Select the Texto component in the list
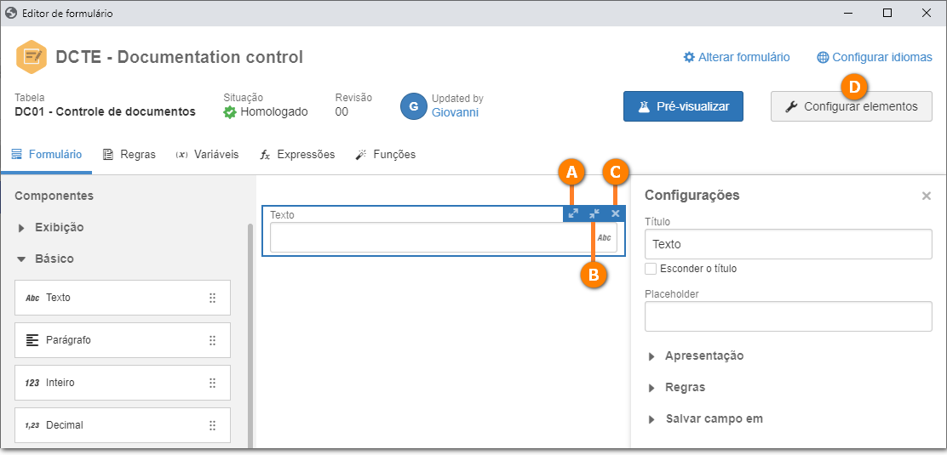The width and height of the screenshot is (947, 455). point(123,298)
